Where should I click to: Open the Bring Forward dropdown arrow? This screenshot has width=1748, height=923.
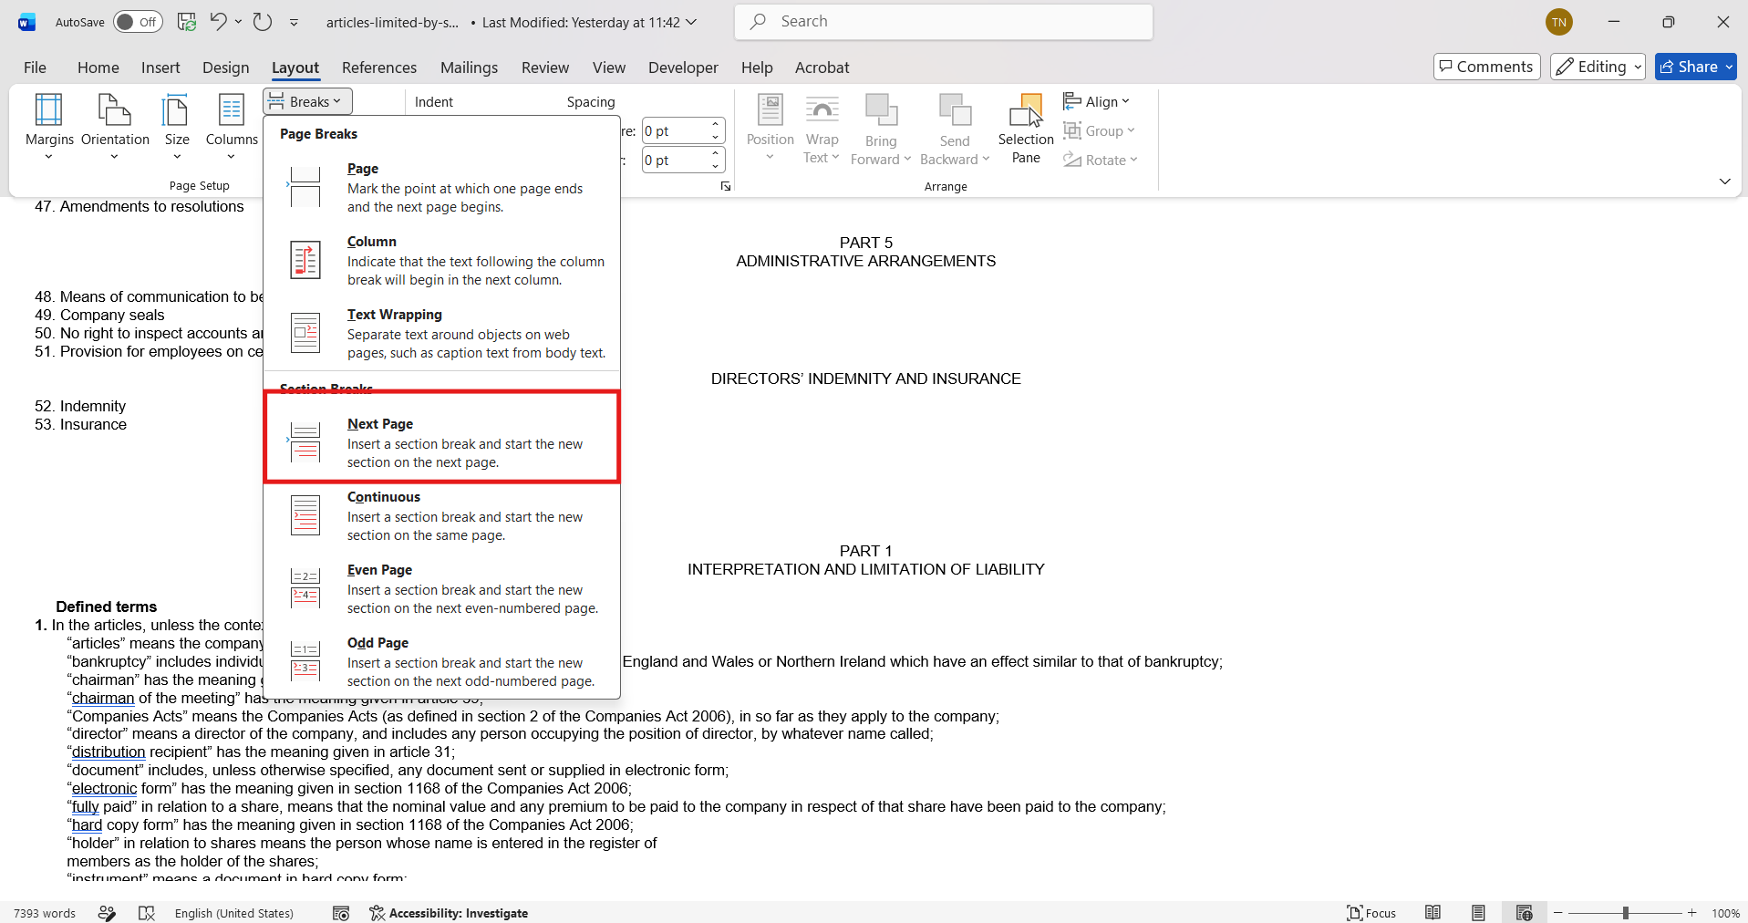tap(907, 159)
